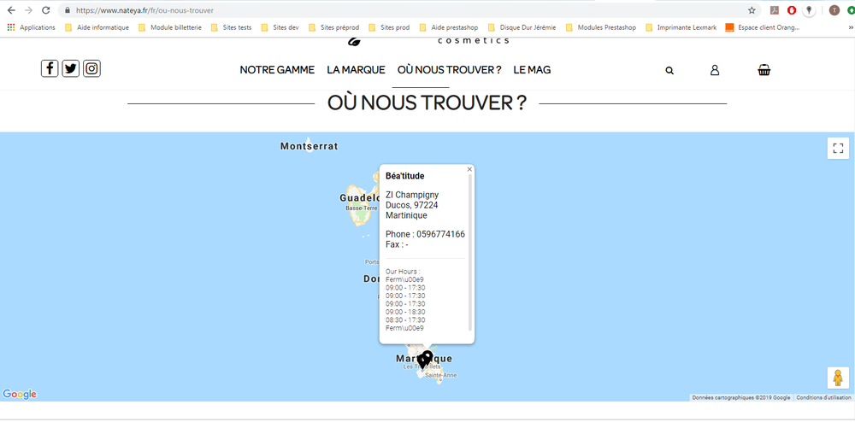Click the Ducos, 97224 address line
The image size is (855, 422).
coord(412,205)
